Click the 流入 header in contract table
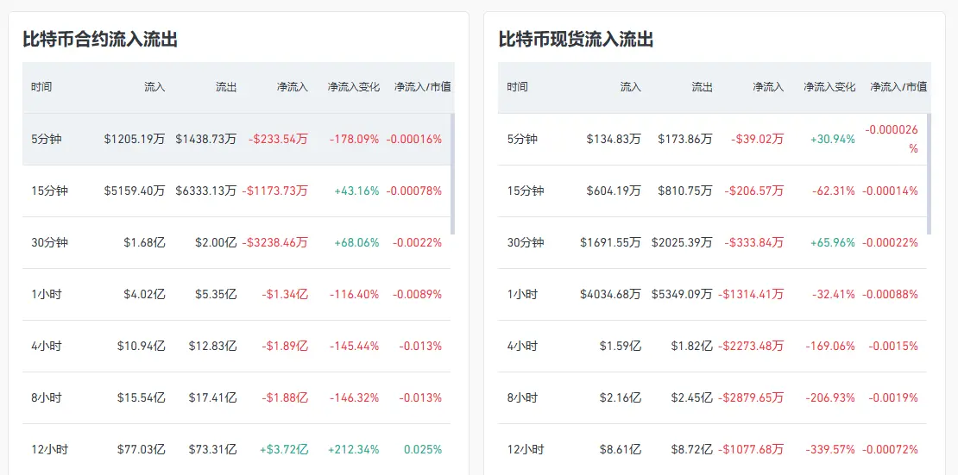This screenshot has width=958, height=475. 154,87
